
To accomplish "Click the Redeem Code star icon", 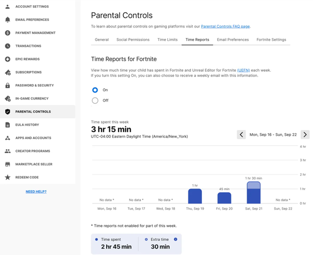I will point(8,177).
